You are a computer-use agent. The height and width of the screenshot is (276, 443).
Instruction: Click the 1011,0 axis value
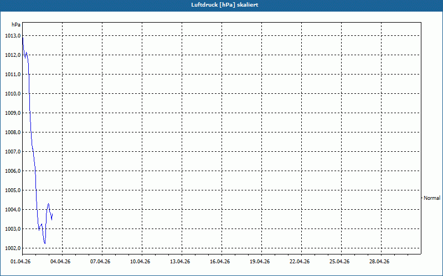[13, 75]
